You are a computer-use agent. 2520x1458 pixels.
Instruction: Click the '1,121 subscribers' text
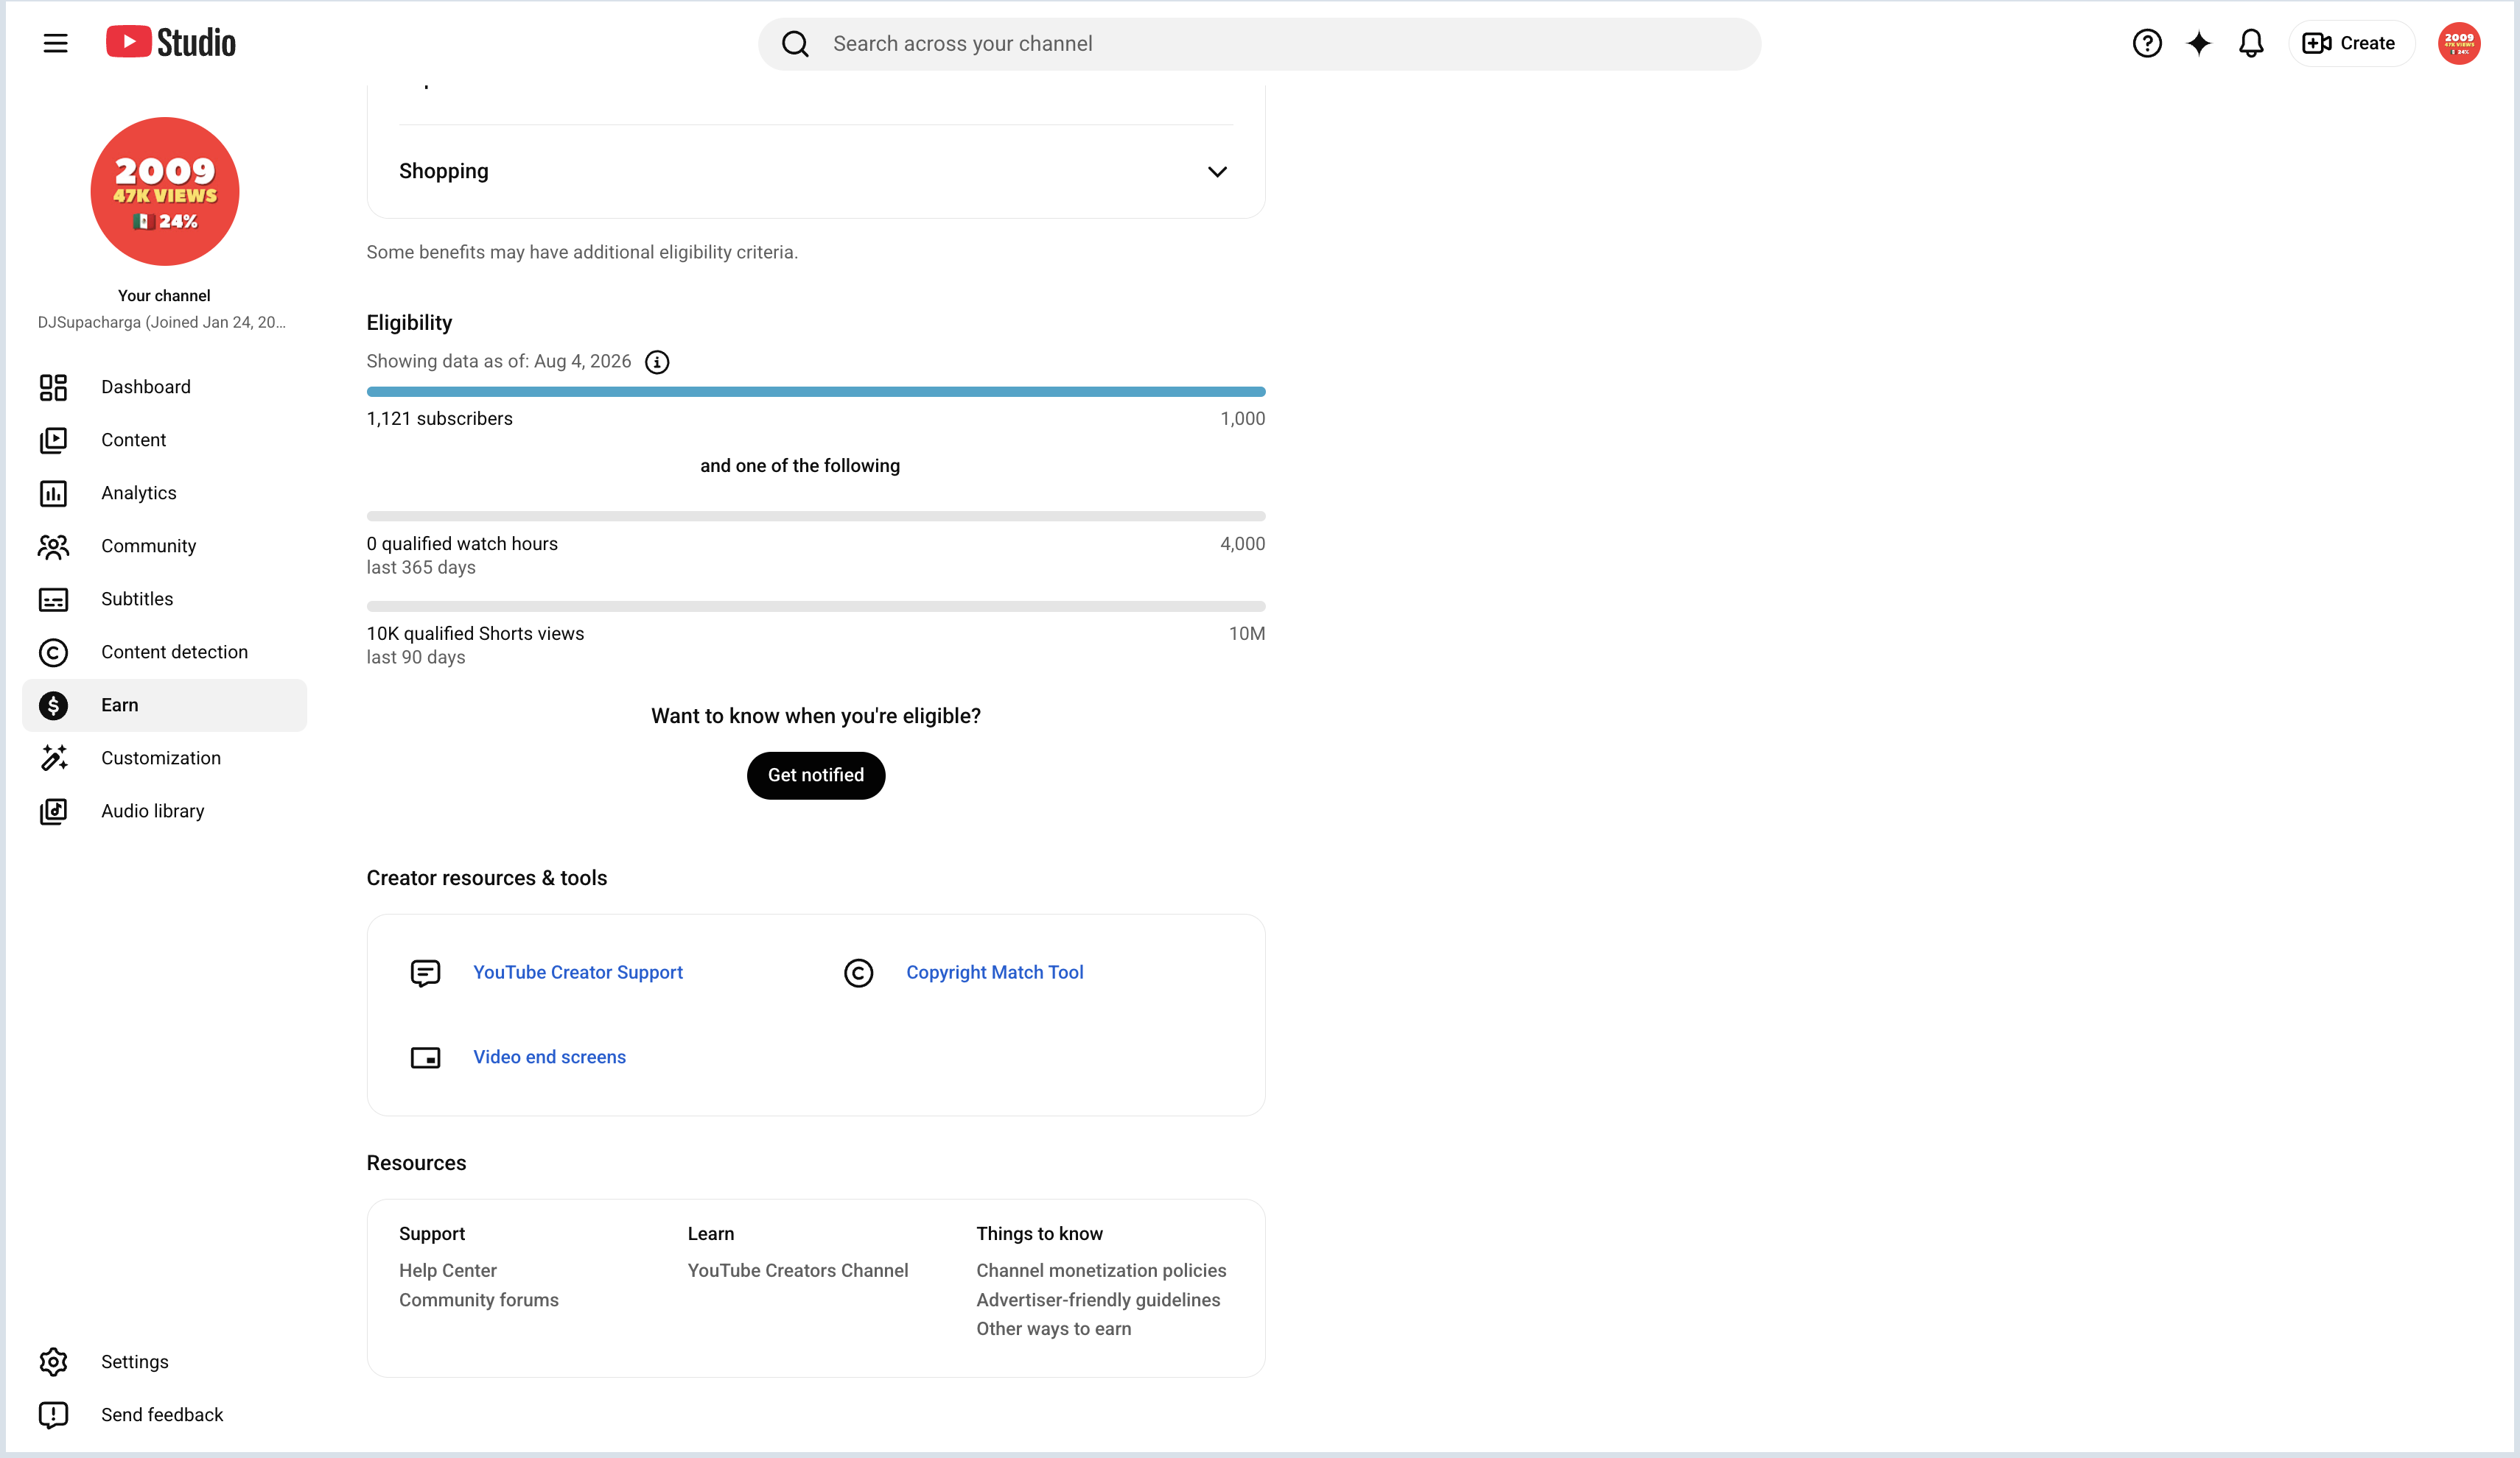[440, 419]
